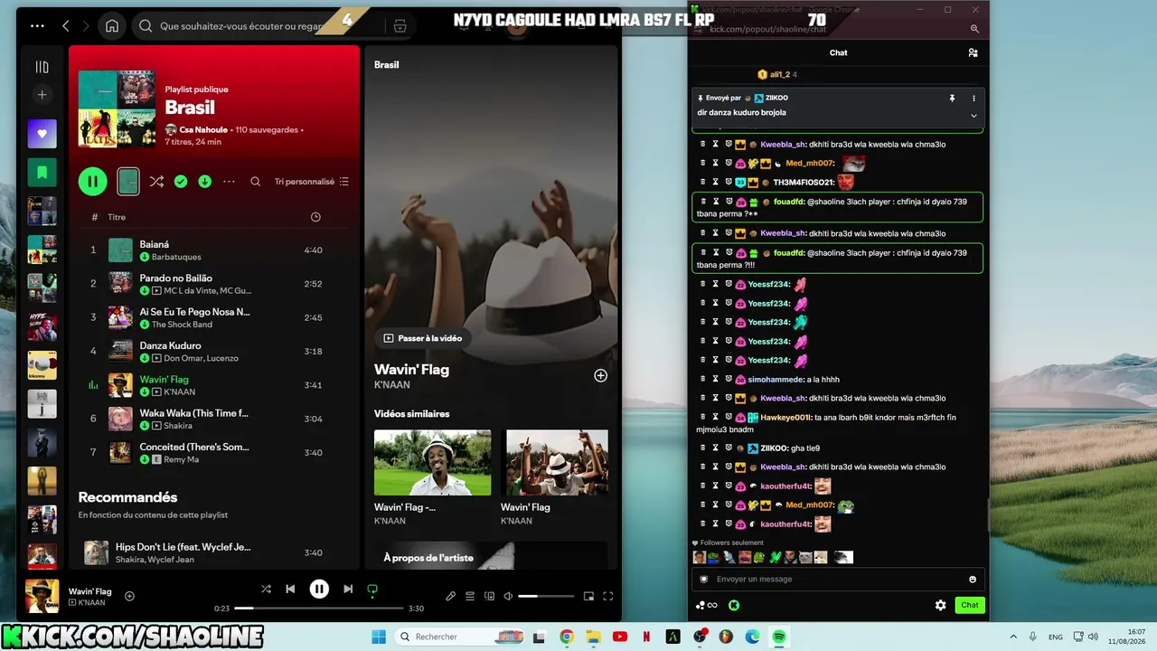Open the Liked Songs playlist in sidebar
Screen dimensions: 1157x651
pos(42,134)
